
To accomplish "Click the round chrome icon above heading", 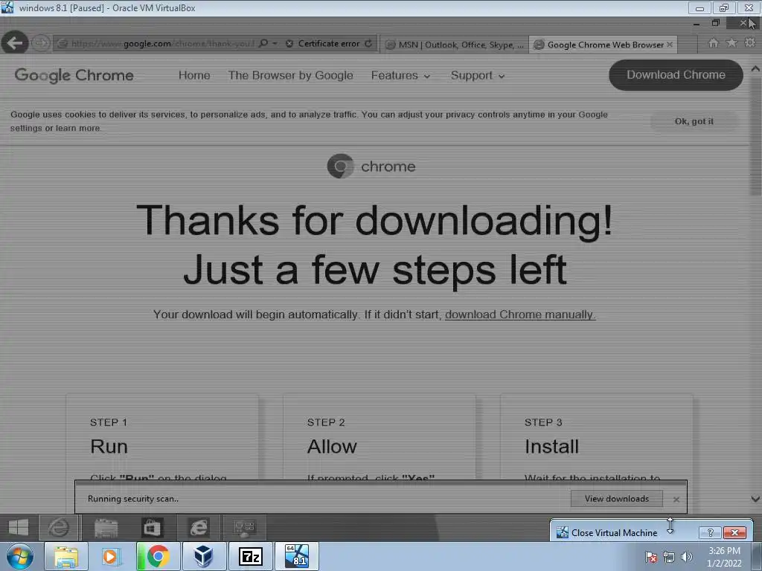I will click(340, 166).
